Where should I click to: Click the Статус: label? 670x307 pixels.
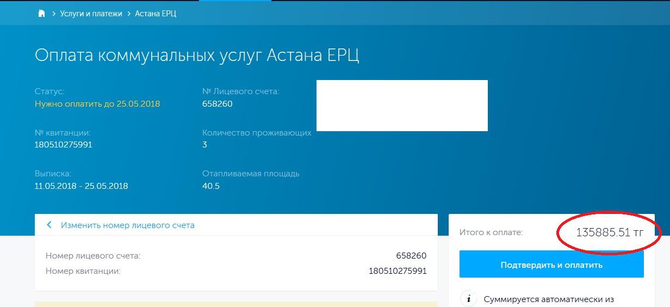click(x=49, y=91)
